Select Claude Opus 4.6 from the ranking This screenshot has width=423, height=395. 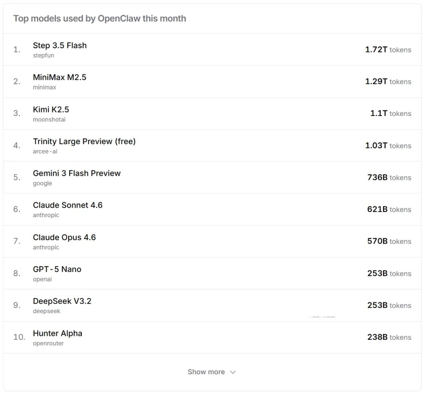point(64,237)
